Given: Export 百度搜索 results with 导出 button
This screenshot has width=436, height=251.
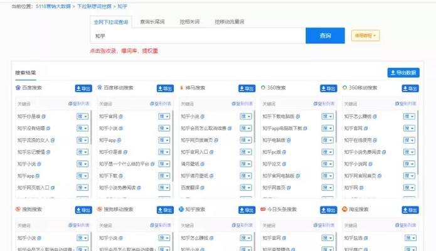Looking at the screenshot, I should click(x=83, y=88).
